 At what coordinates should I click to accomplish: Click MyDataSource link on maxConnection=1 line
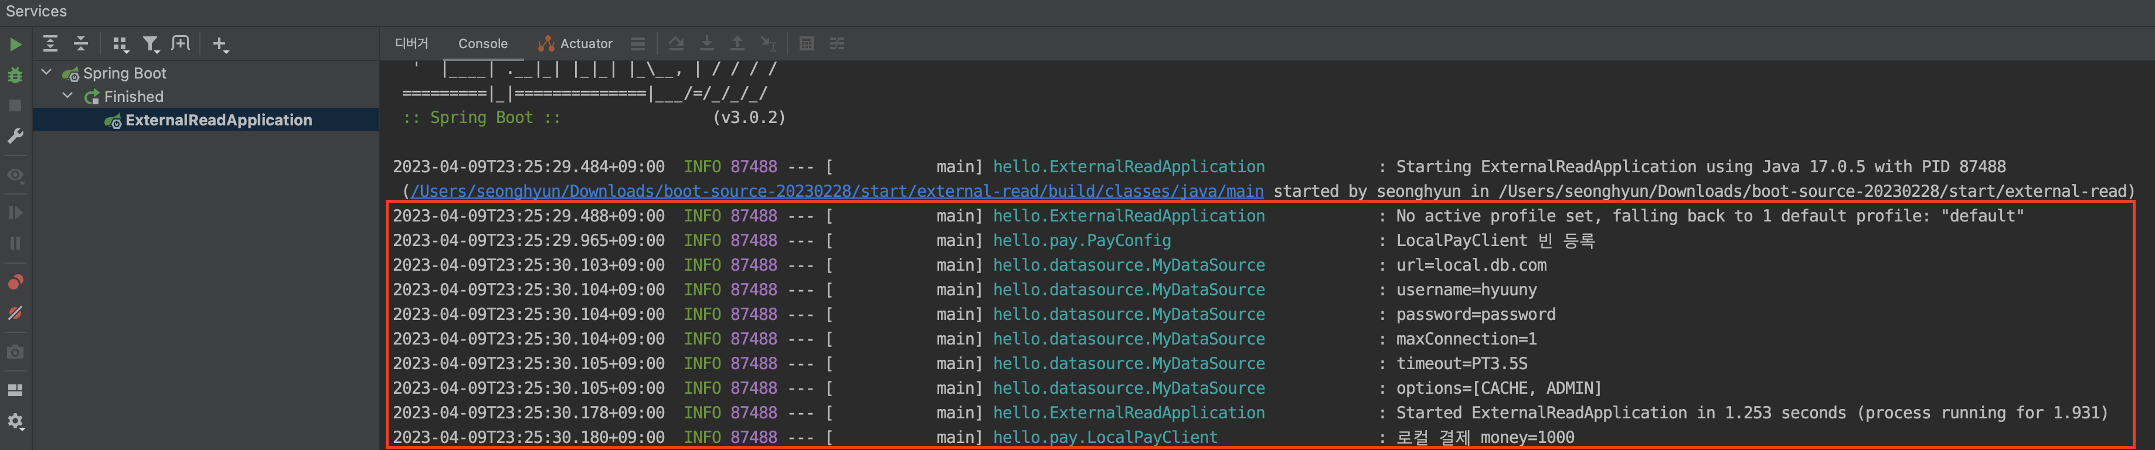[1129, 339]
